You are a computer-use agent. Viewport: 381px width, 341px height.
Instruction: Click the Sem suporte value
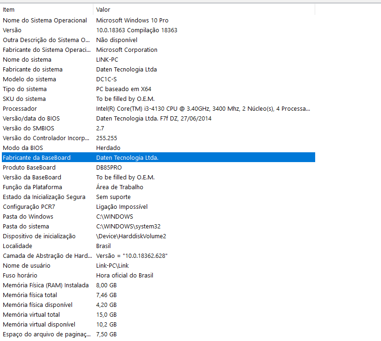[x=113, y=197]
